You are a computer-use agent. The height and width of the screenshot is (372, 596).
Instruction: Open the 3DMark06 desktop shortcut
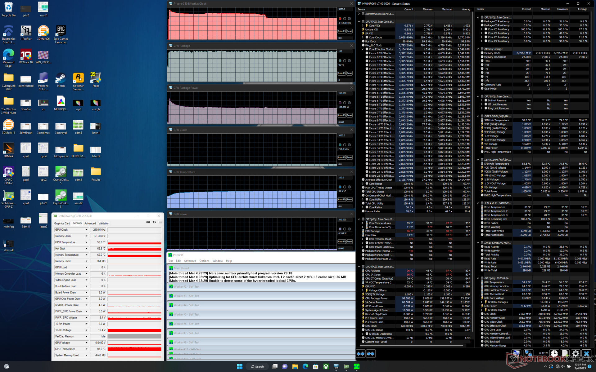tap(43, 33)
